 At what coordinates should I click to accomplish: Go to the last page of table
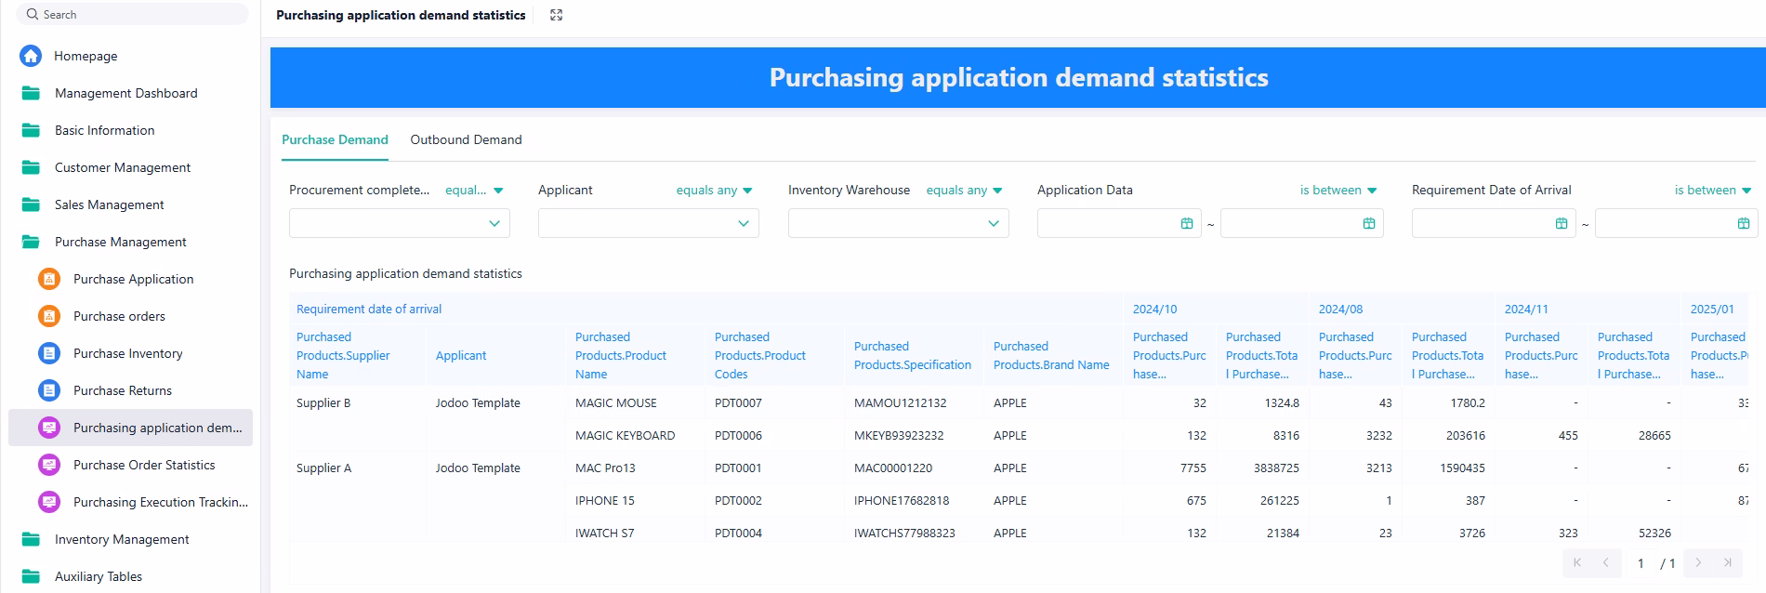pos(1727,562)
